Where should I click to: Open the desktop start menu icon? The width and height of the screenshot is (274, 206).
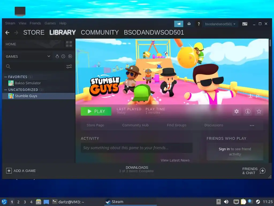point(4,202)
